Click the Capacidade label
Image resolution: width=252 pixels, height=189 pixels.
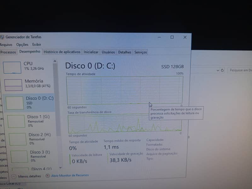[x=155, y=140]
